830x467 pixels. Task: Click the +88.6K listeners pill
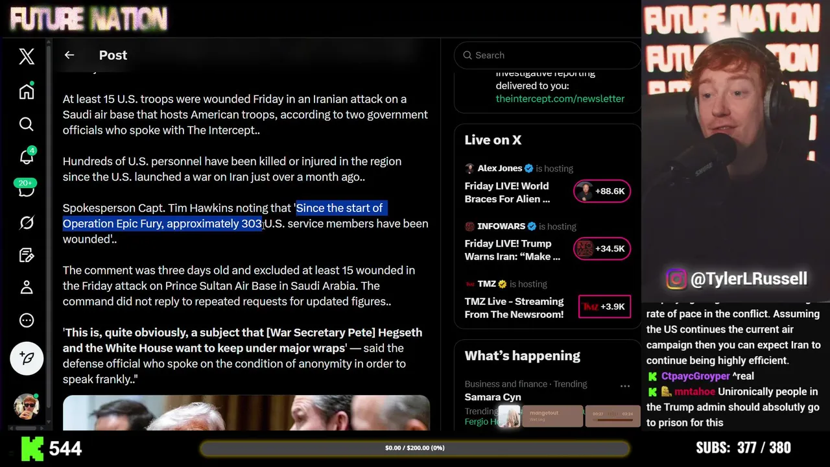pos(602,191)
